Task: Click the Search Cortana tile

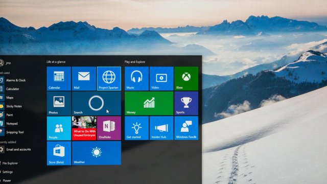Action: [x=97, y=103]
